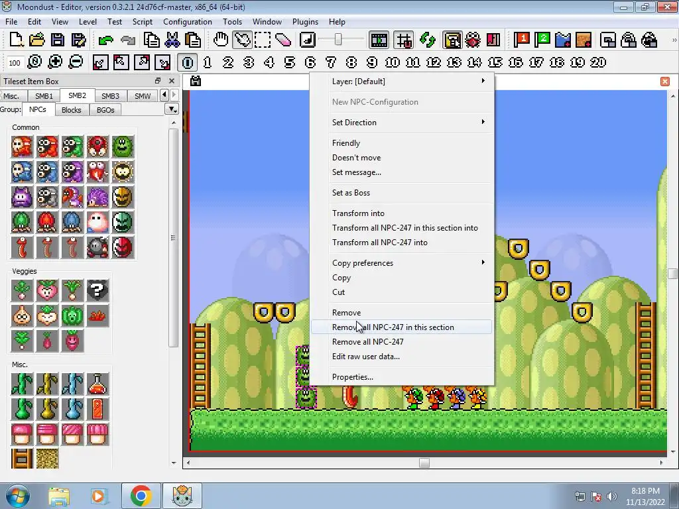
Task: Click Remove all NPC-247 in this section
Action: 402,327
